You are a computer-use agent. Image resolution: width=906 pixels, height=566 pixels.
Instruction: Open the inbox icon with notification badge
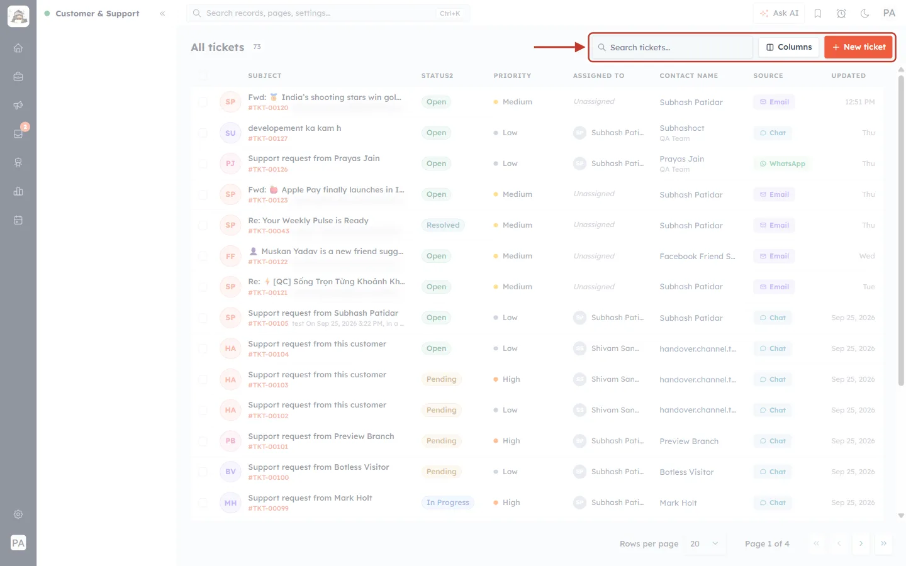tap(18, 133)
